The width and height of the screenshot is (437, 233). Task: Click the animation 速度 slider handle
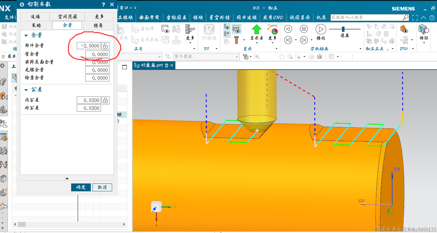(x=343, y=29)
